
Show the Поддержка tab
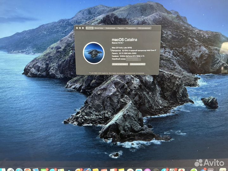[131, 28]
